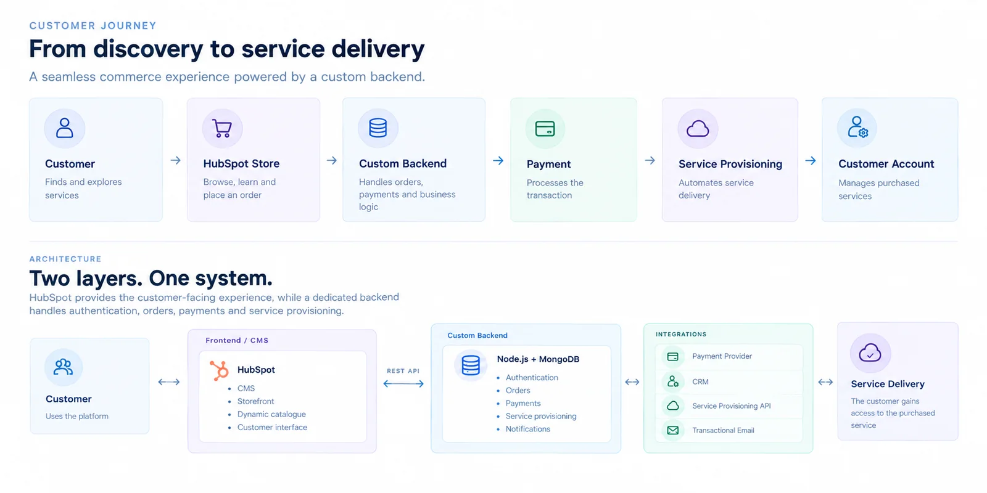This screenshot has height=493, width=987.
Task: Click the envelope icon beside Transactional Email
Action: [673, 430]
